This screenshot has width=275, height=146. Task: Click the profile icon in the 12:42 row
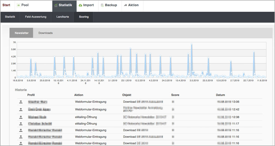21,110
